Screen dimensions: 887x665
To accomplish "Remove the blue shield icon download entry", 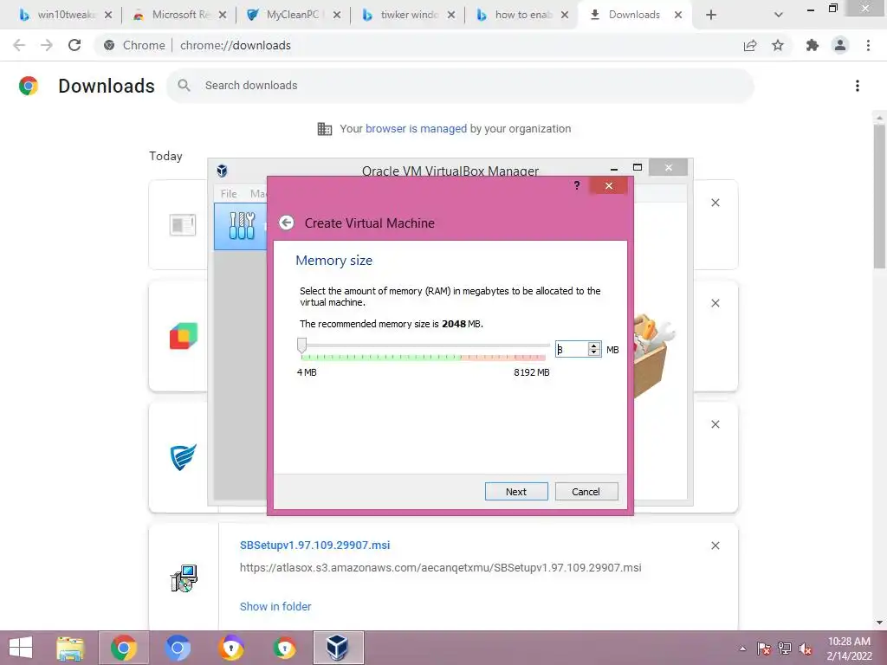I will [715, 424].
